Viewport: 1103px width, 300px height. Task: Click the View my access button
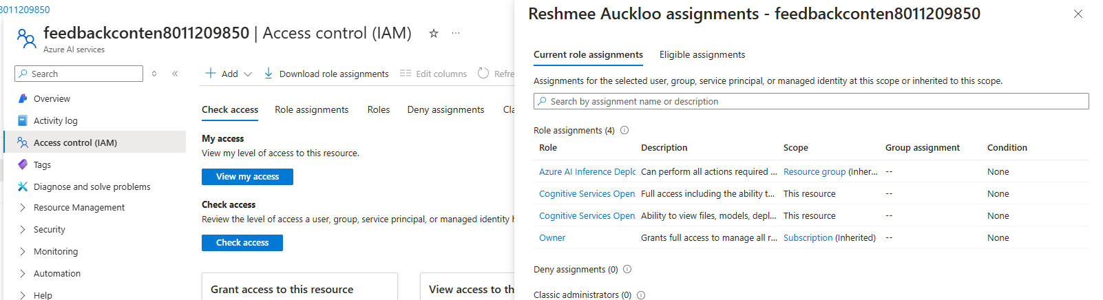coord(247,177)
